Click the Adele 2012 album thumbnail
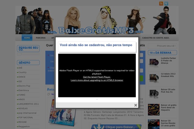The width and height of the screenshot is (194, 129). 154,78
